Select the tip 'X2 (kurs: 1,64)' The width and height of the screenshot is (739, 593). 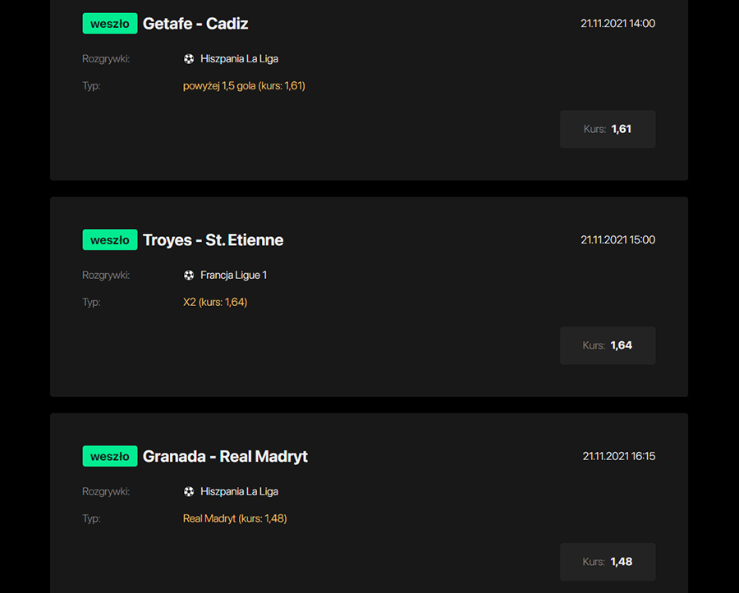[215, 303]
